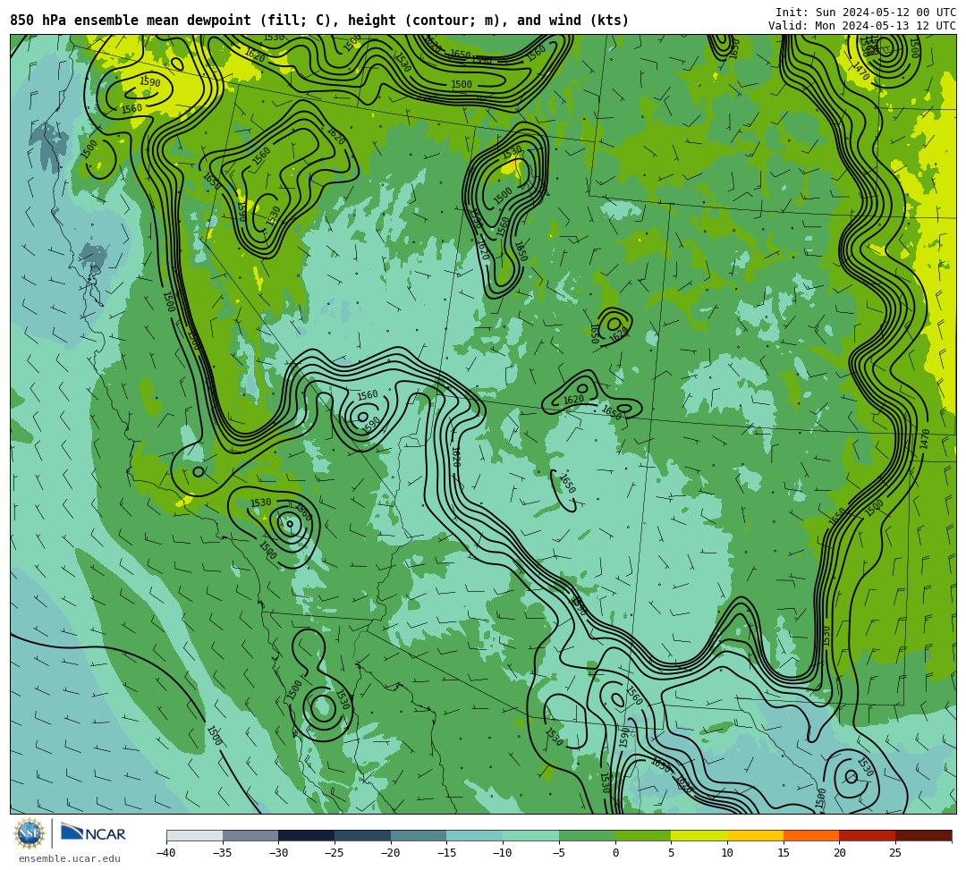Pick the yellow-green 5 to 10 swatch
This screenshot has width=966, height=870.
click(x=699, y=835)
